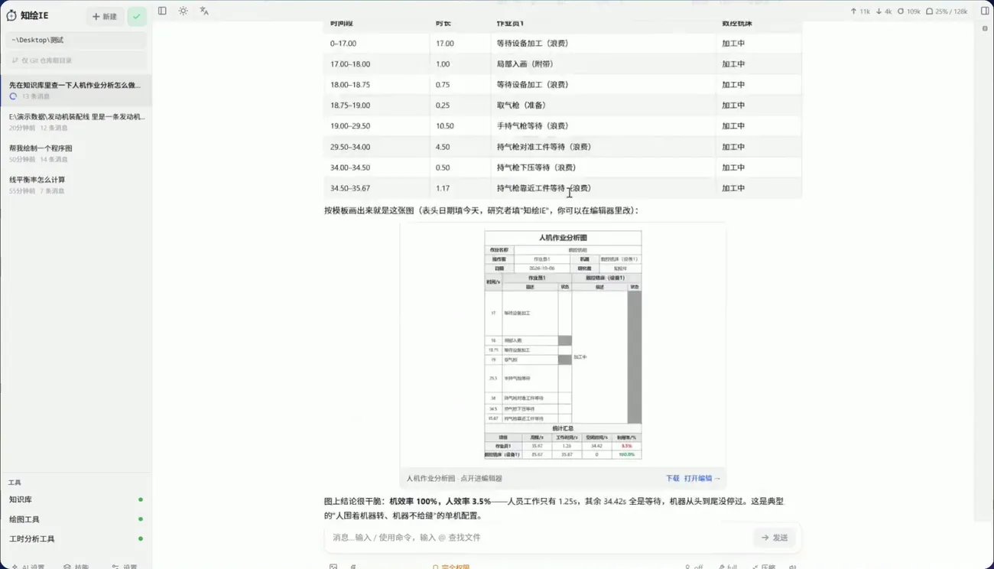Image resolution: width=994 pixels, height=569 pixels.
Task: Select 知识库 in the tools list
Action: (x=76, y=499)
